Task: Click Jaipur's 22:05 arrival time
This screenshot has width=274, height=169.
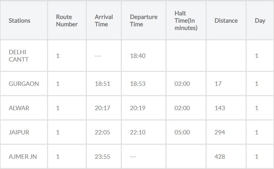Action: [x=102, y=132]
